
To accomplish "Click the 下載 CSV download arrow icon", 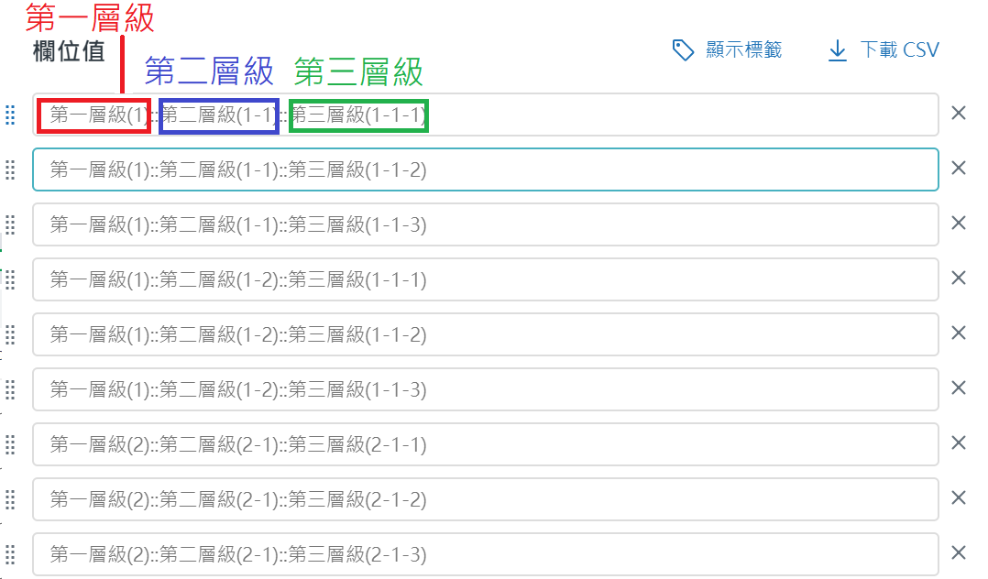I will pos(838,49).
